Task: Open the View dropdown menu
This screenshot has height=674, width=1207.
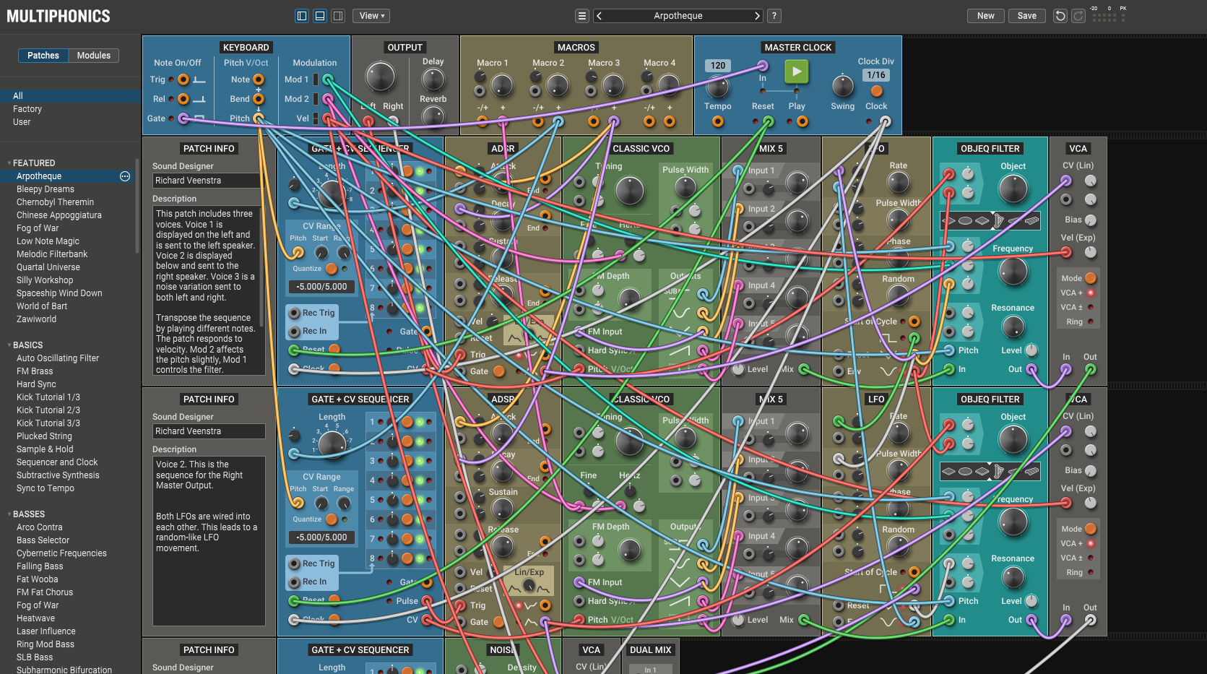Action: pos(372,16)
